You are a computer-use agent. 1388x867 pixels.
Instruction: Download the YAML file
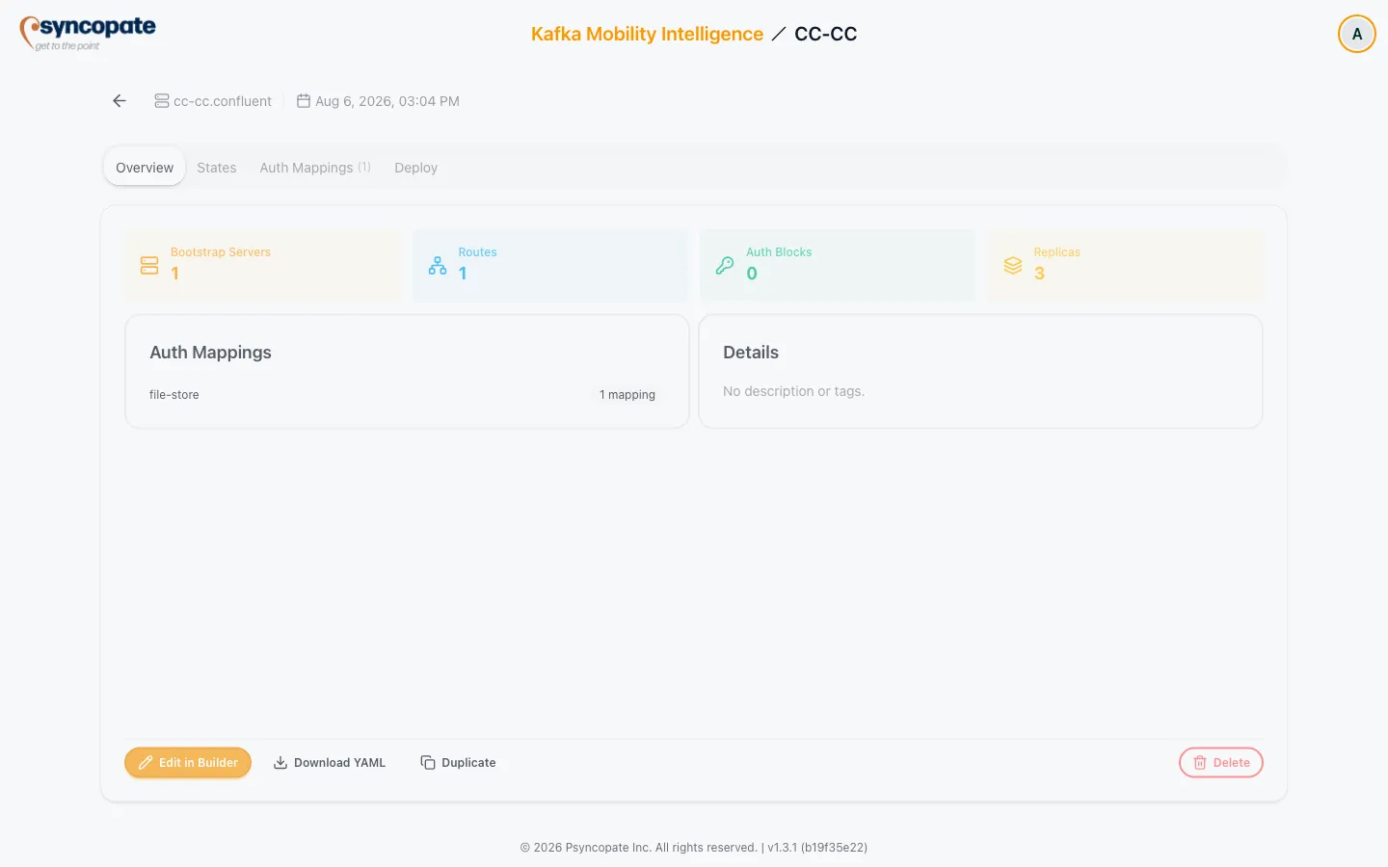point(330,762)
